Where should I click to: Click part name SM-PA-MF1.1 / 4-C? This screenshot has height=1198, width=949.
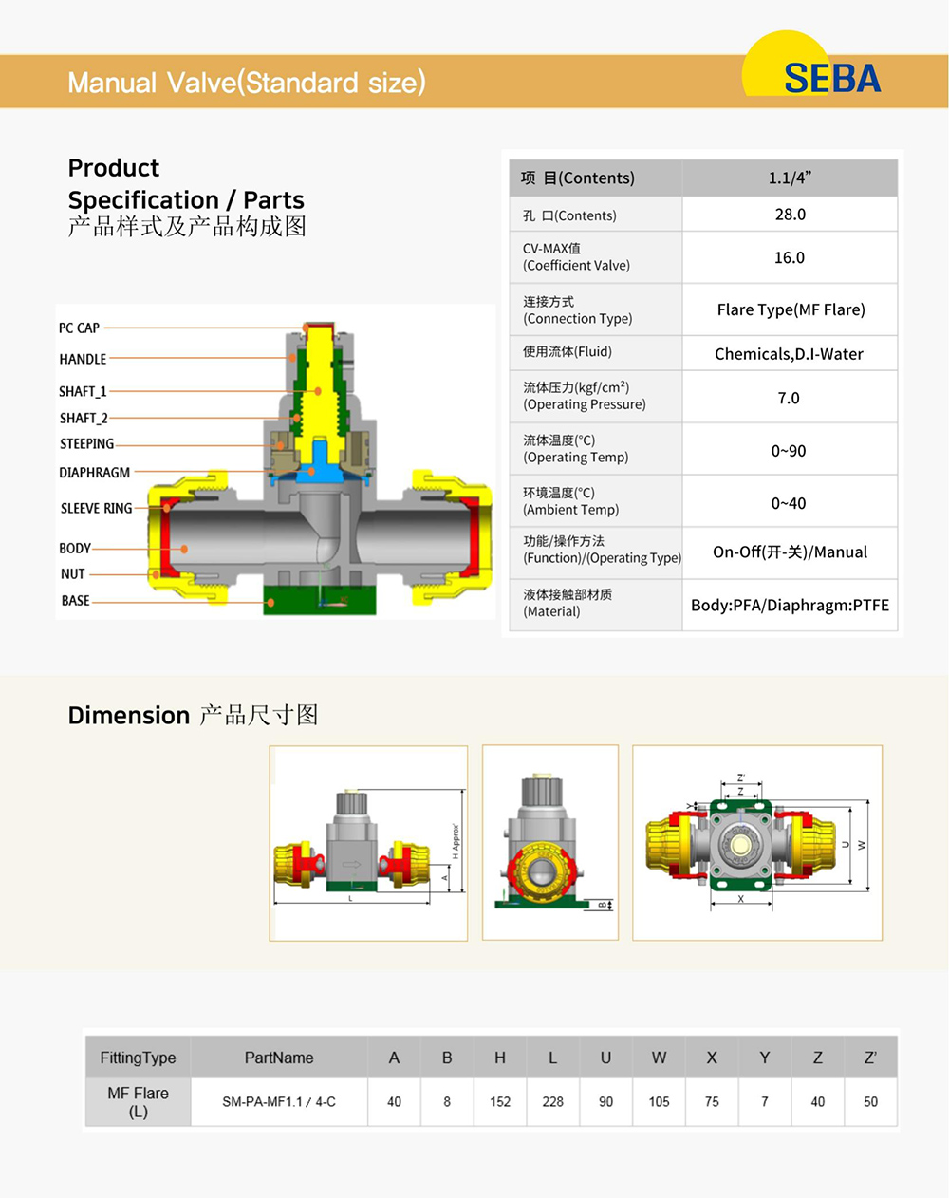coord(279,1102)
